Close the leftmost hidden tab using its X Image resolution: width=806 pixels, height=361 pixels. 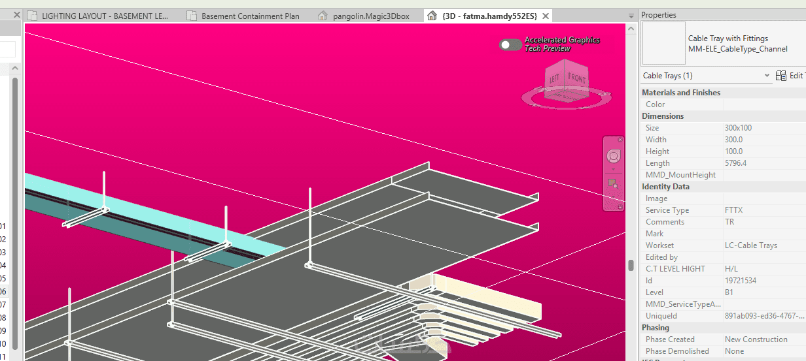[17, 15]
